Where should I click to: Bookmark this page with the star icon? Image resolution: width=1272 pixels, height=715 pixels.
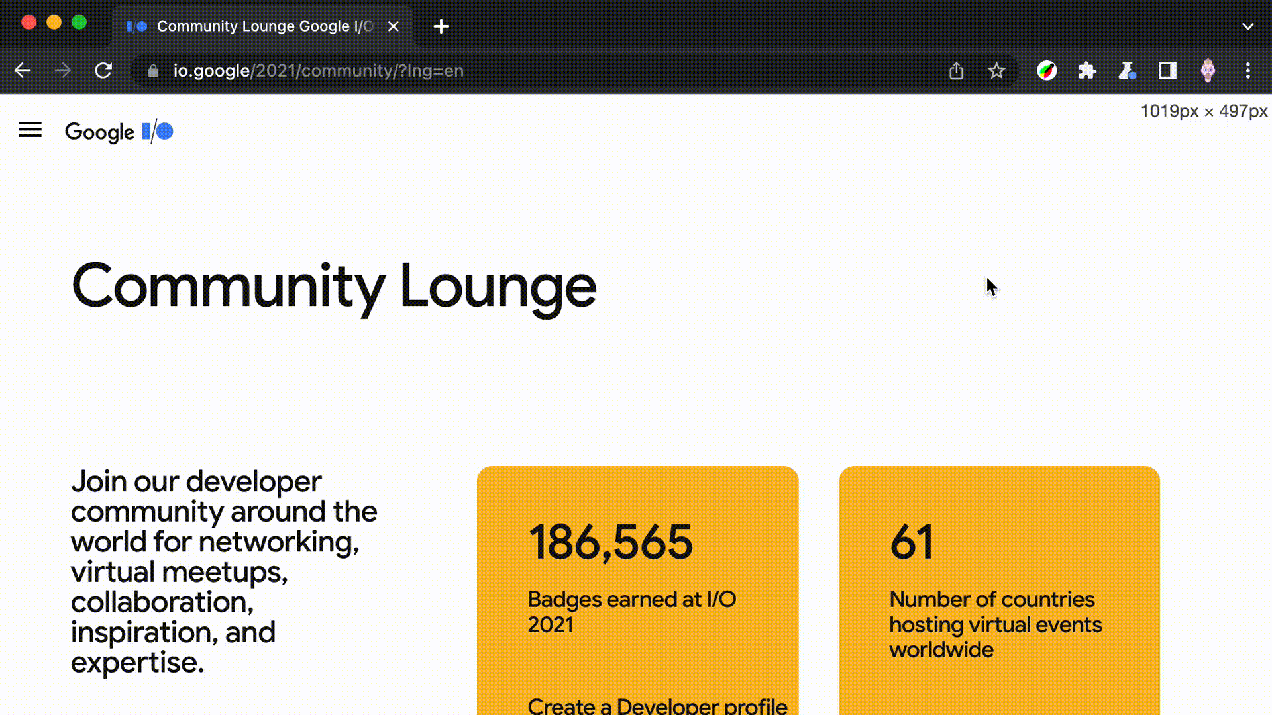click(996, 71)
